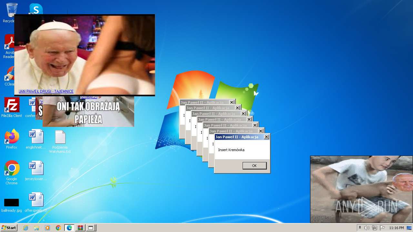
Task: Close the frontmost Jan Paweł II dialog
Action: [x=267, y=137]
